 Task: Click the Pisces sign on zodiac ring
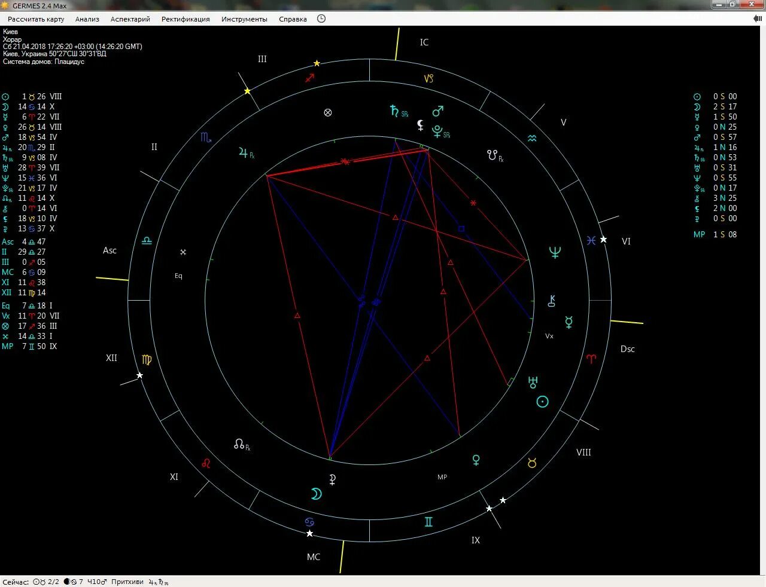[x=591, y=240]
